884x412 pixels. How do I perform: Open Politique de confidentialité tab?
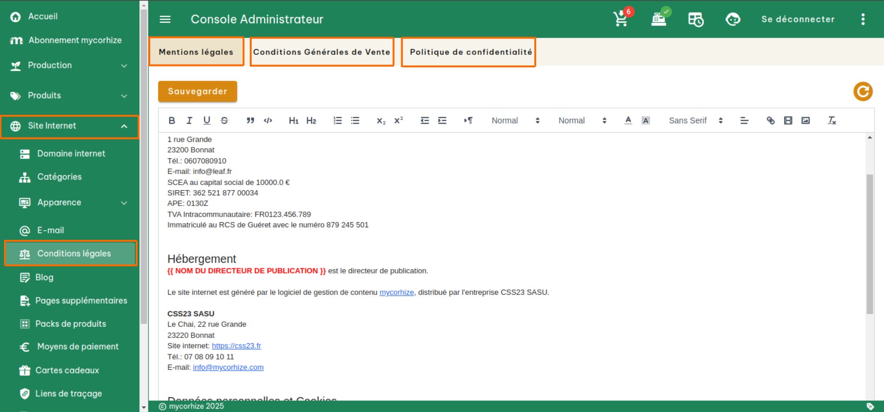[x=471, y=52]
